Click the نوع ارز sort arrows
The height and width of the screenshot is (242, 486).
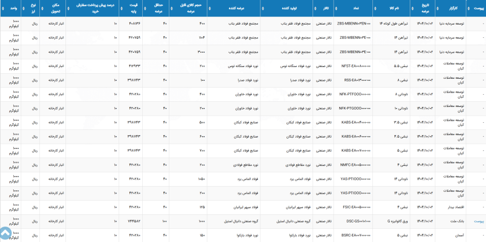coord(24,9)
